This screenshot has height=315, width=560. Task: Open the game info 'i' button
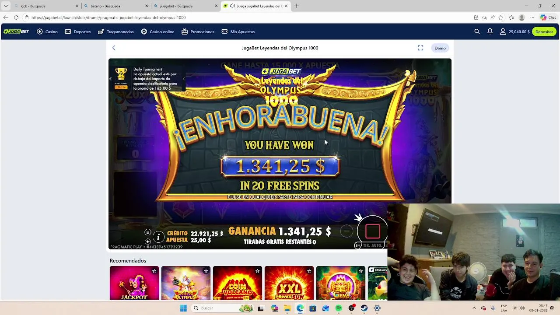[x=158, y=237]
